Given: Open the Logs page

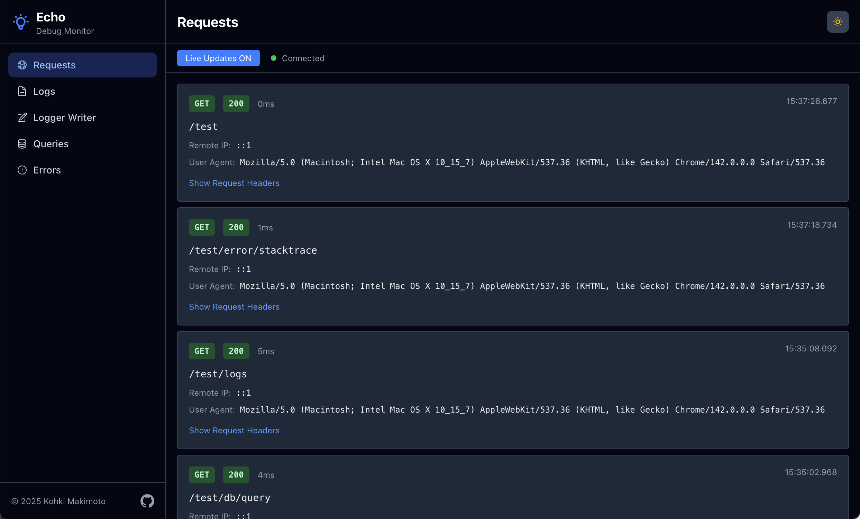Looking at the screenshot, I should pos(44,91).
